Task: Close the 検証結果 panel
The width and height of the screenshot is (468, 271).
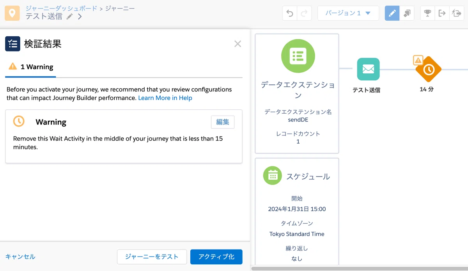Action: click(238, 44)
